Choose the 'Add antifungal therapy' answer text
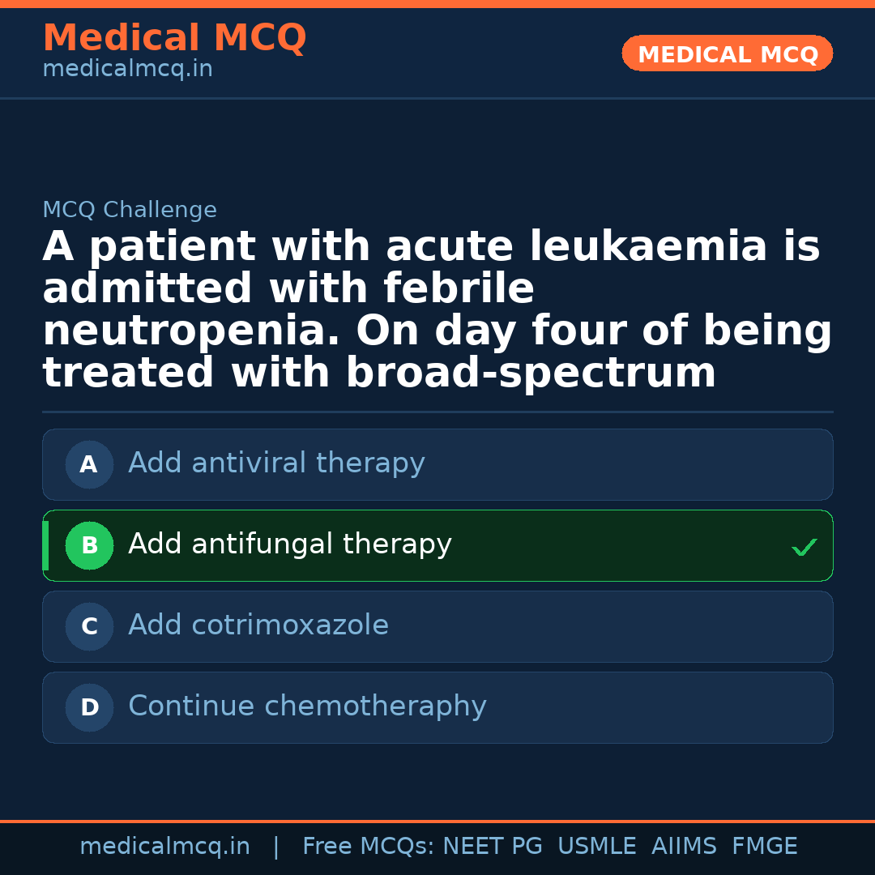This screenshot has width=875, height=875. [x=289, y=544]
